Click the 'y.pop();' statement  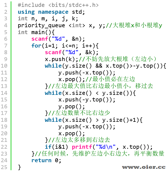[x=72, y=107]
